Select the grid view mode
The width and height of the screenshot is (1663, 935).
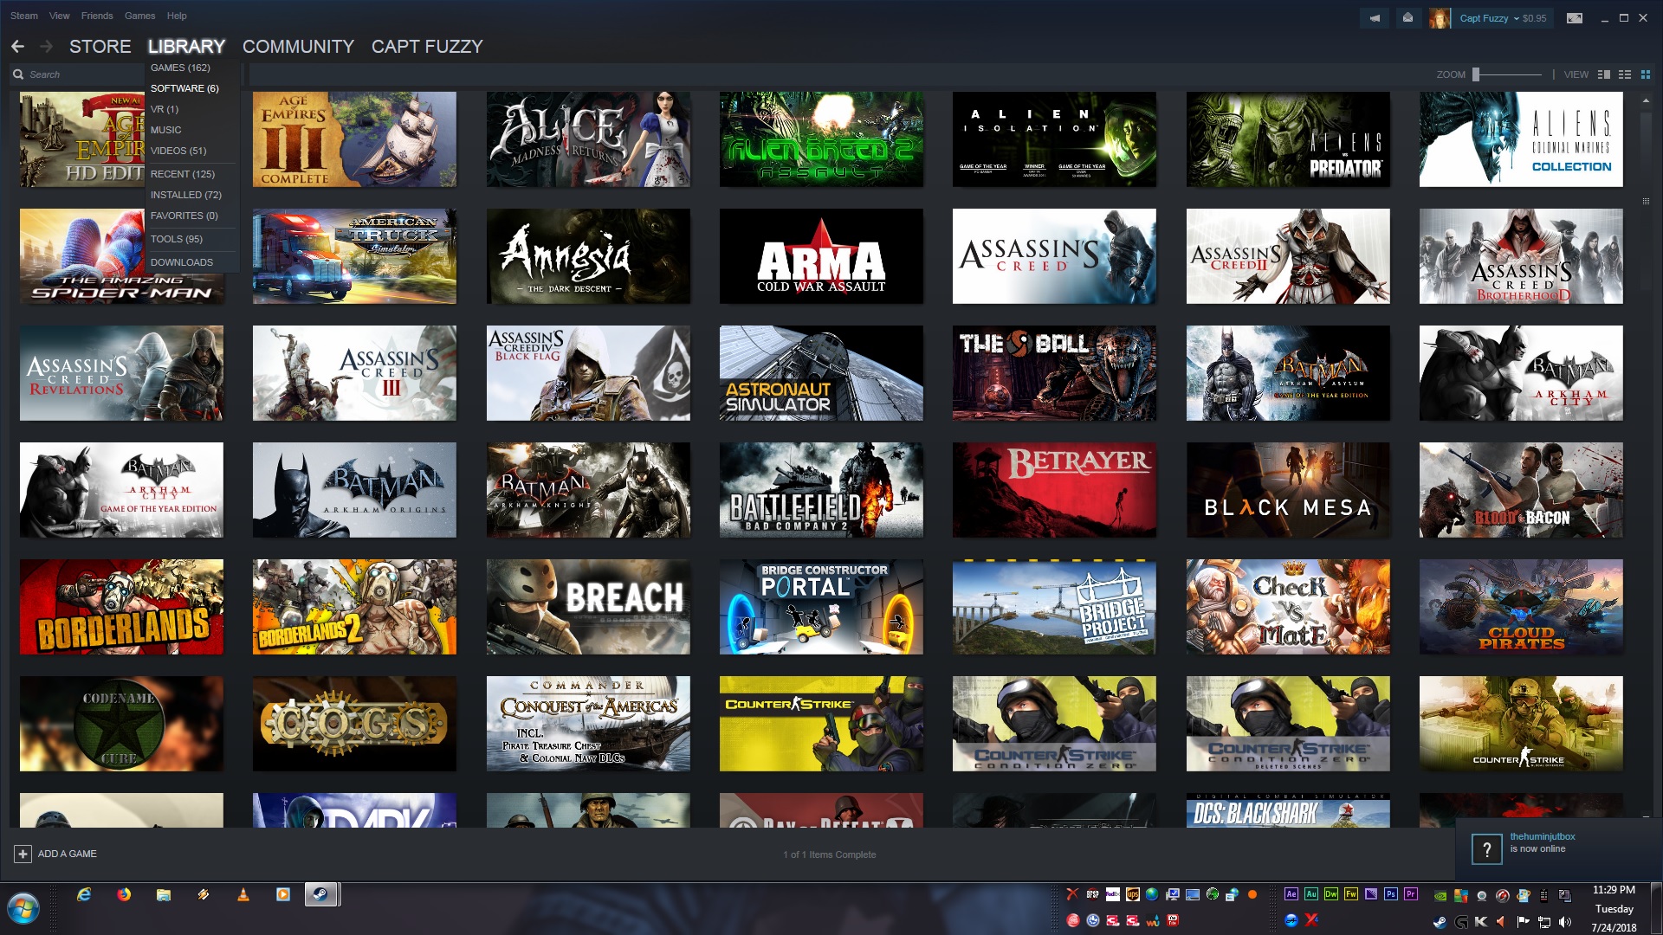(x=1646, y=74)
